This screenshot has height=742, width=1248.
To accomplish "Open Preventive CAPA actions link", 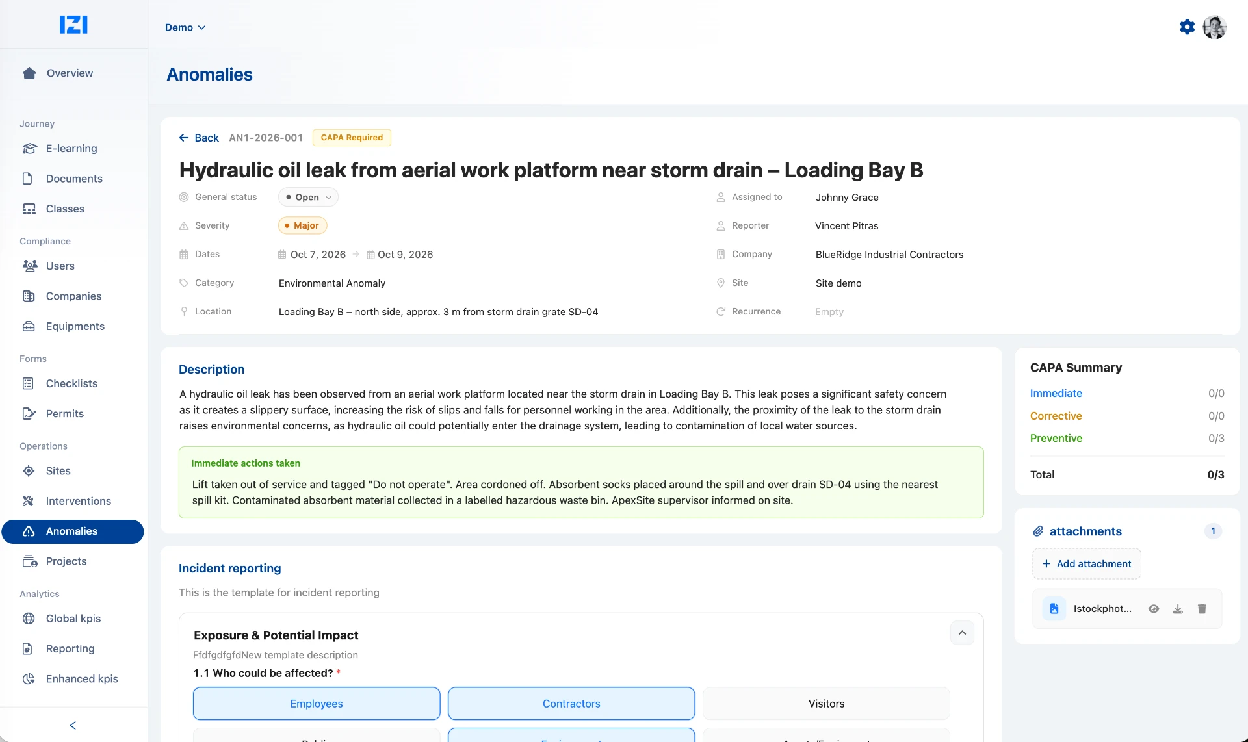I will (x=1056, y=438).
